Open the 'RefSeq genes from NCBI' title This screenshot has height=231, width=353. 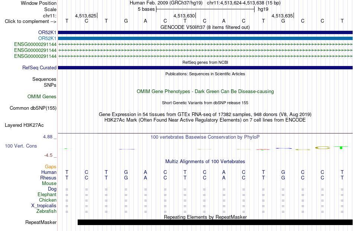click(205, 62)
